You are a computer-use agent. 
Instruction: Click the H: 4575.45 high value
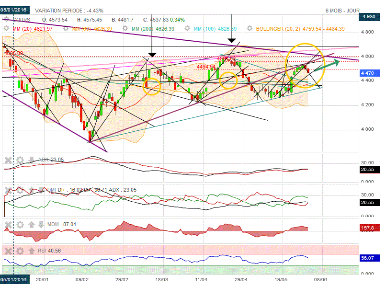point(90,20)
